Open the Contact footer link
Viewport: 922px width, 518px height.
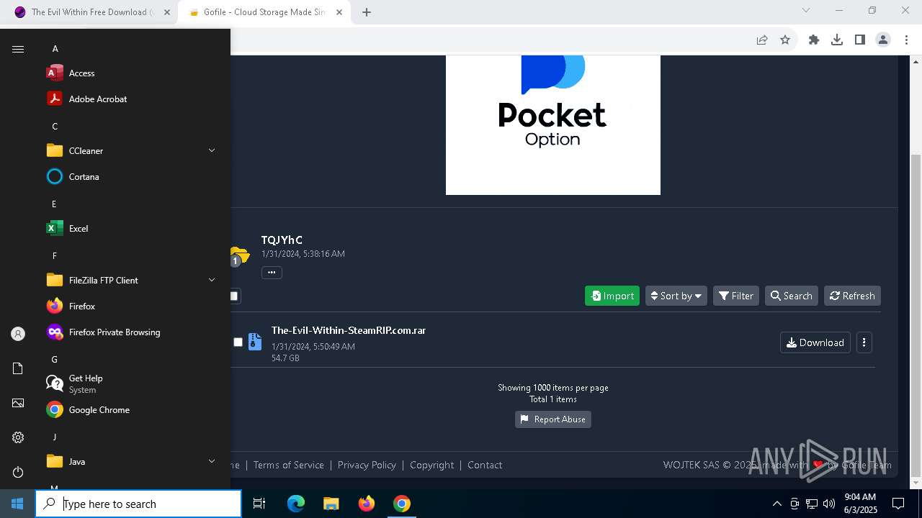pos(485,465)
